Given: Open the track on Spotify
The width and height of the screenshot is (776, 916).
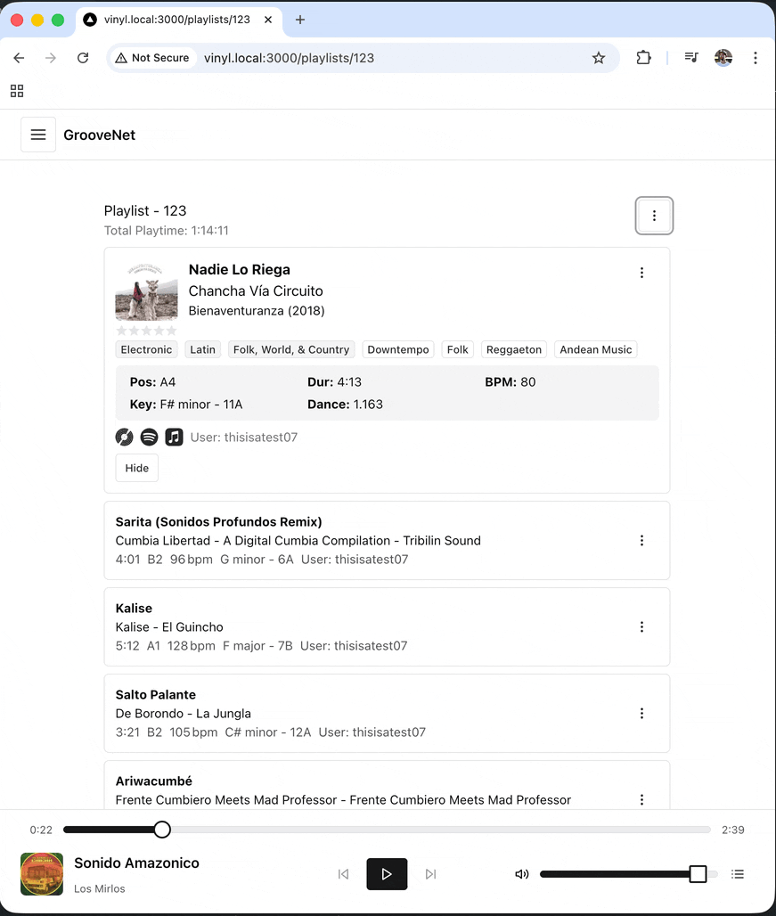Looking at the screenshot, I should [149, 437].
